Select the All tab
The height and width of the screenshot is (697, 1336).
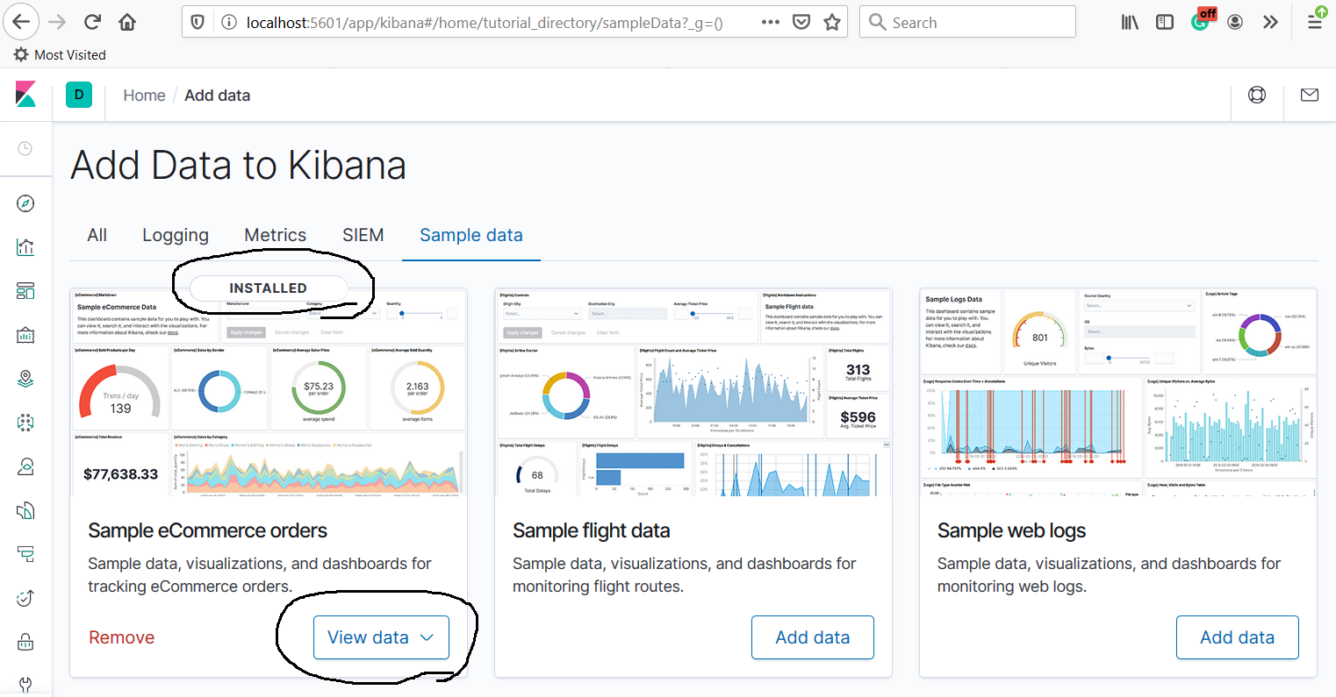97,235
